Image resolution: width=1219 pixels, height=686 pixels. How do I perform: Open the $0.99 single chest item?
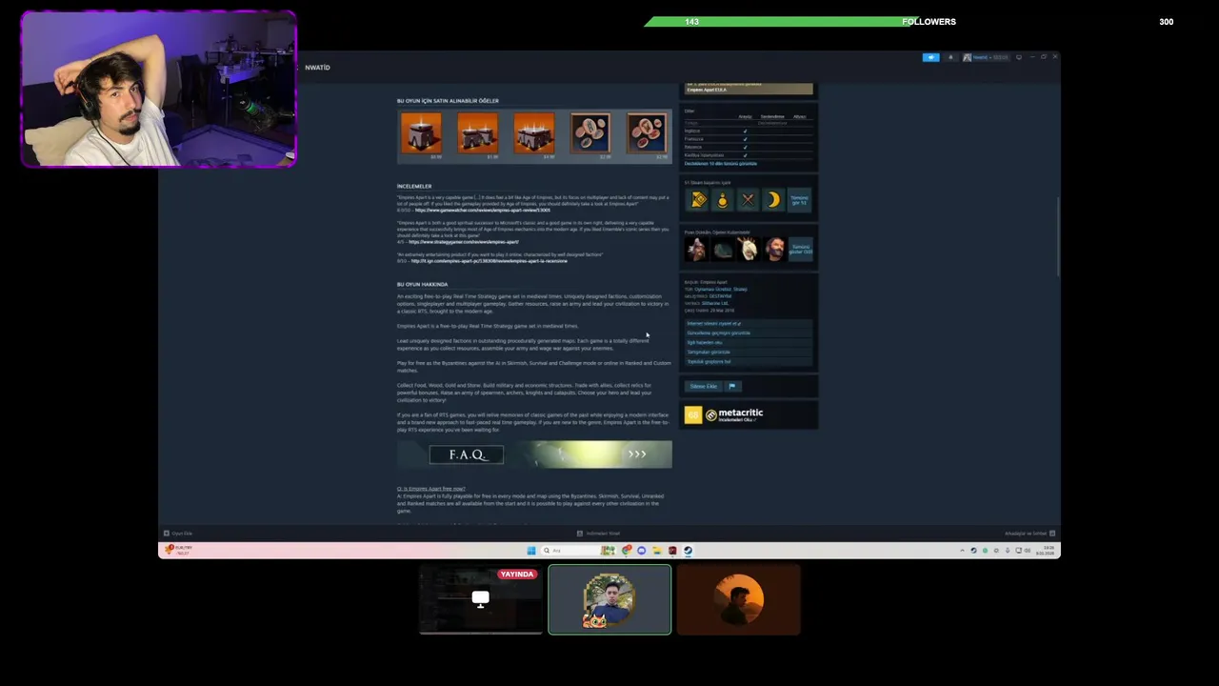click(x=421, y=135)
